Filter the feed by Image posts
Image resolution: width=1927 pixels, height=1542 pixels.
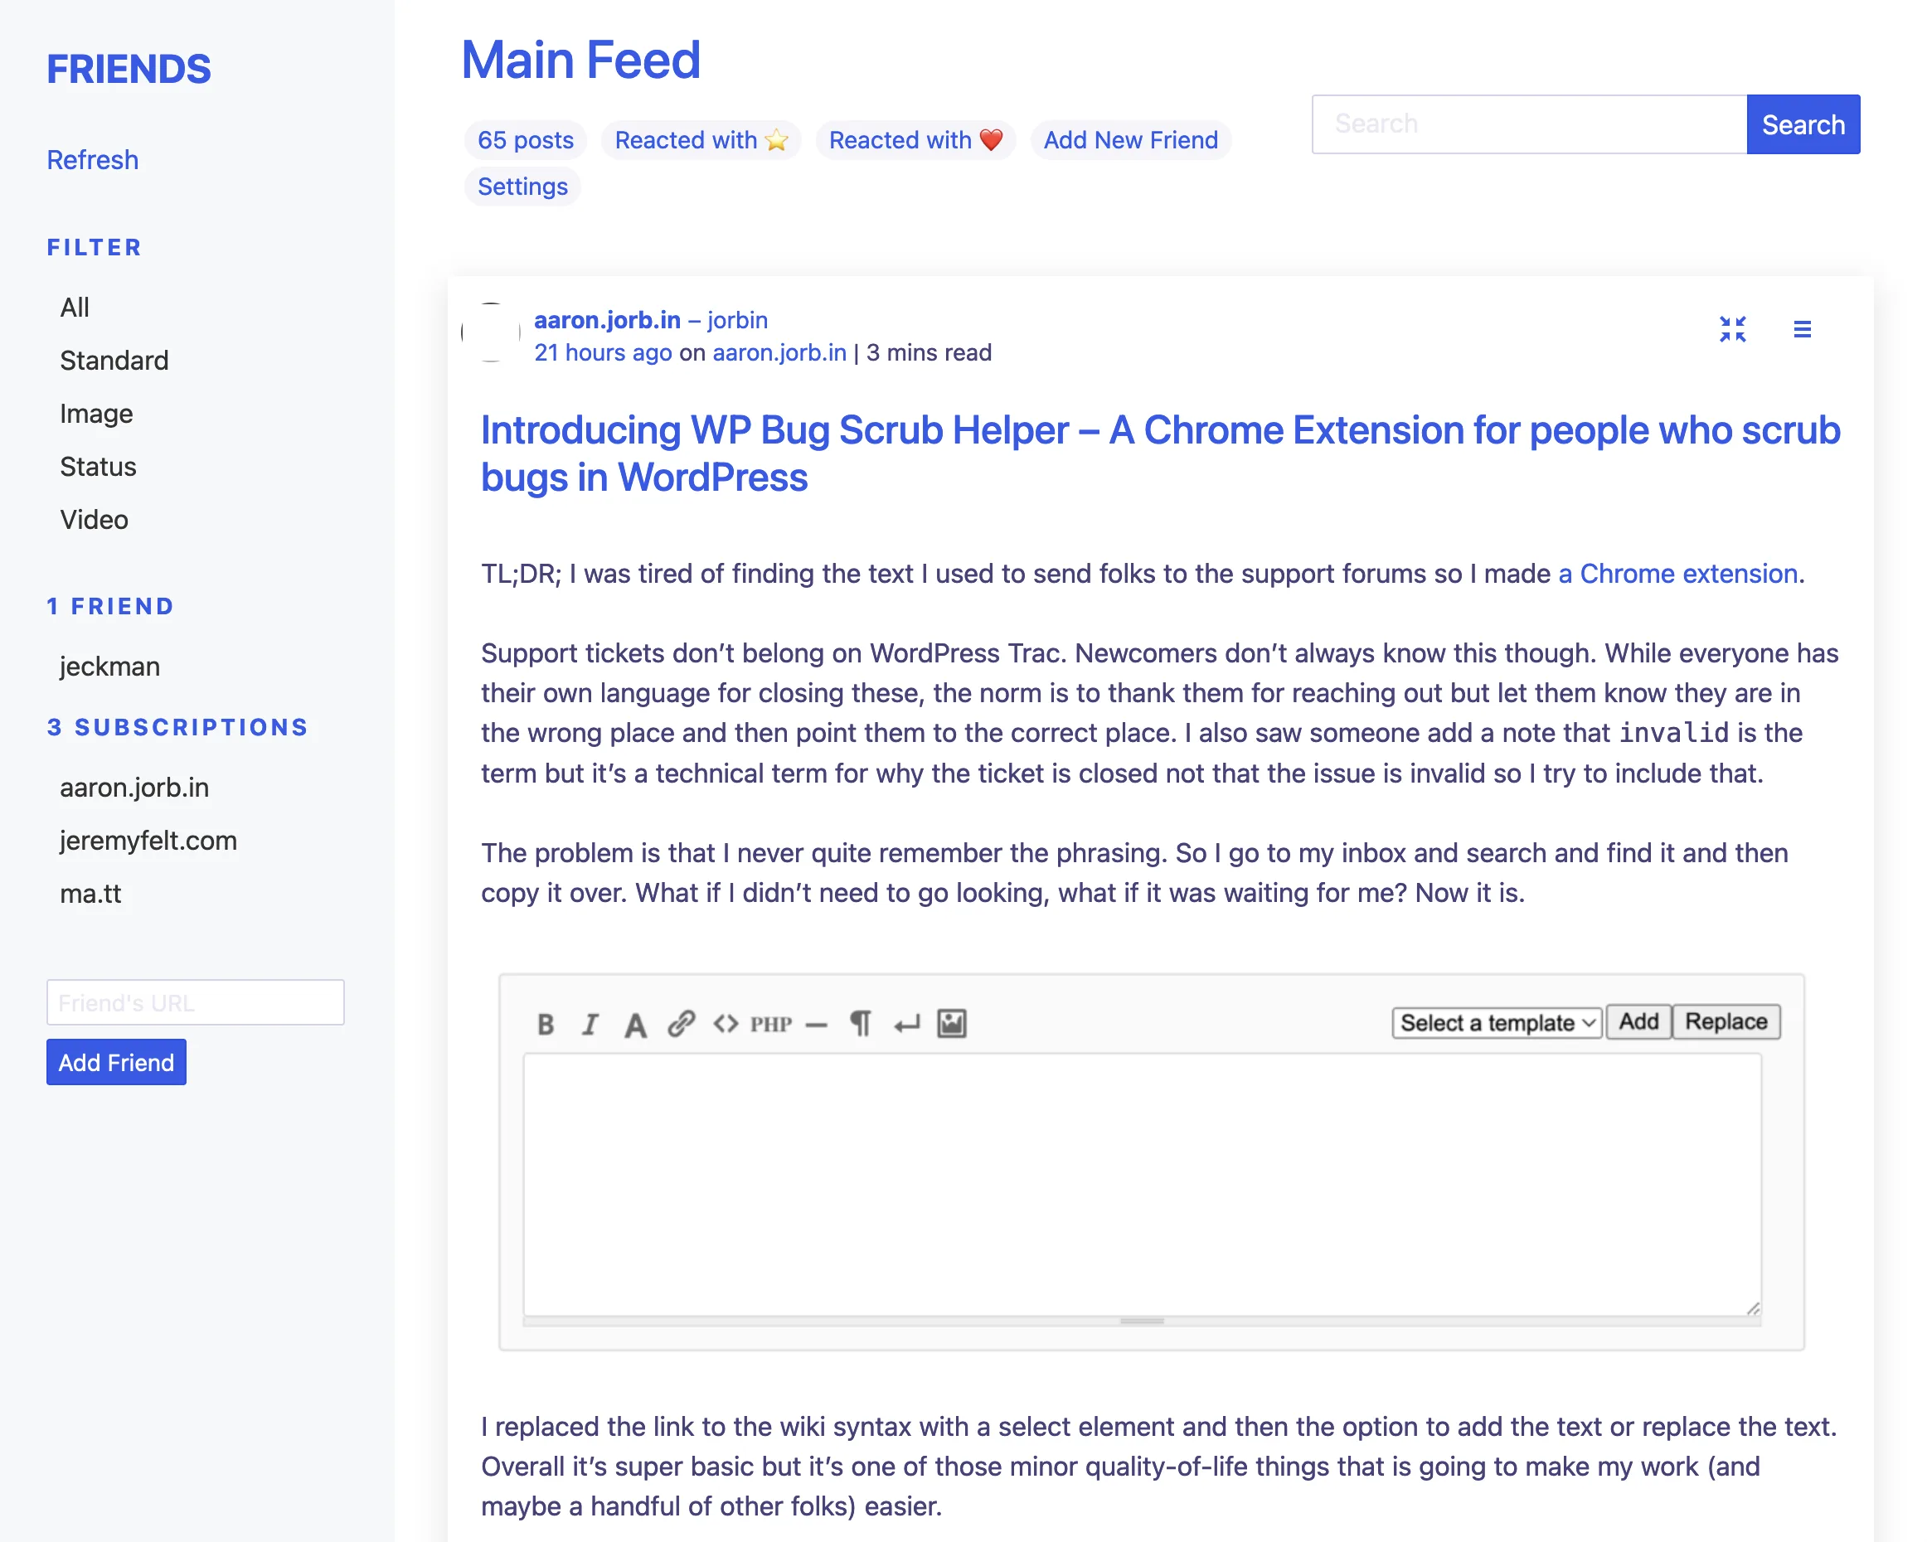(96, 414)
